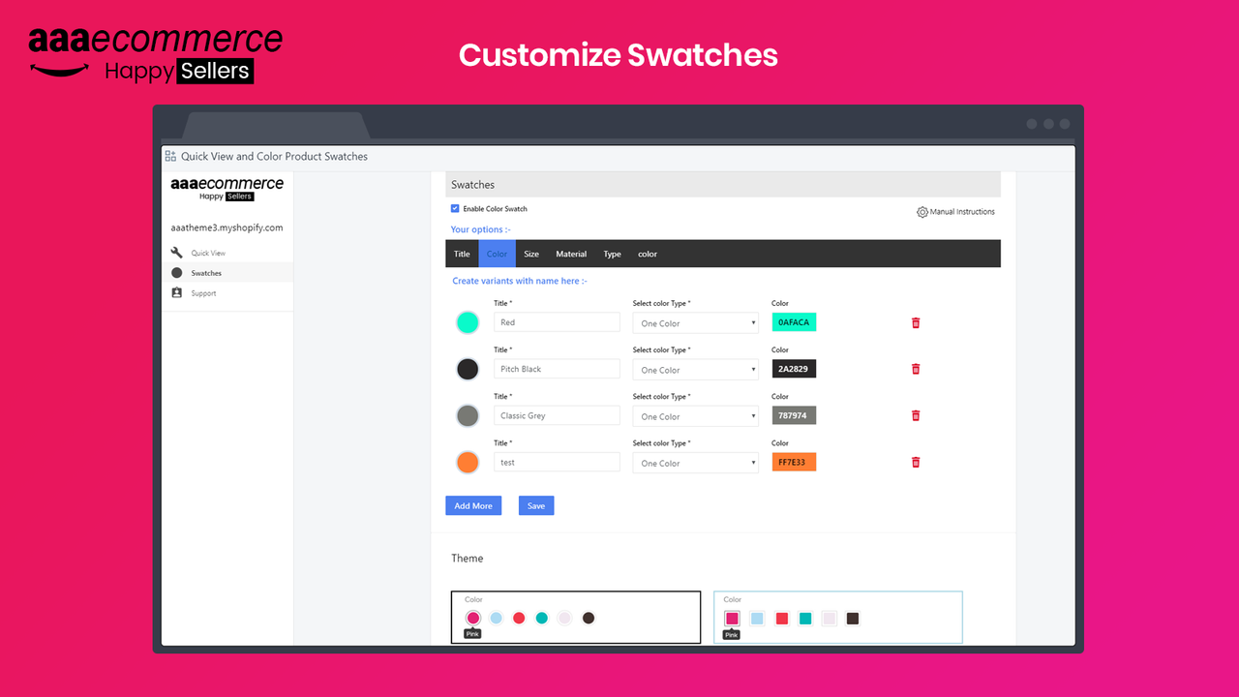The width and height of the screenshot is (1239, 697).
Task: Select the Type option tab
Action: coord(612,254)
